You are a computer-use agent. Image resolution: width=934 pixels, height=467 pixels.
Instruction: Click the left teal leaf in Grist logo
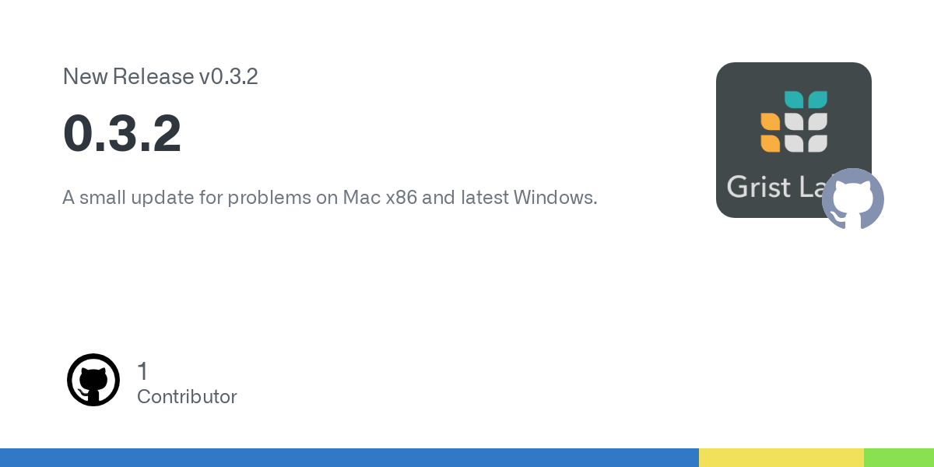793,100
